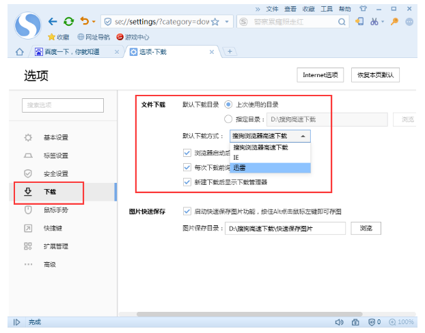The width and height of the screenshot is (425, 333).
Task: Toggle the 每次下载前询问 checkbox
Action: pos(187,167)
